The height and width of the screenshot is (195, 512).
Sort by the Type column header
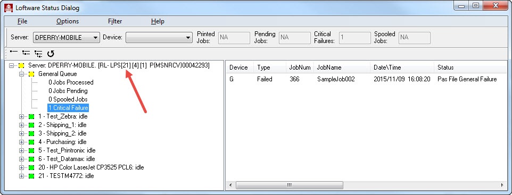coord(270,67)
